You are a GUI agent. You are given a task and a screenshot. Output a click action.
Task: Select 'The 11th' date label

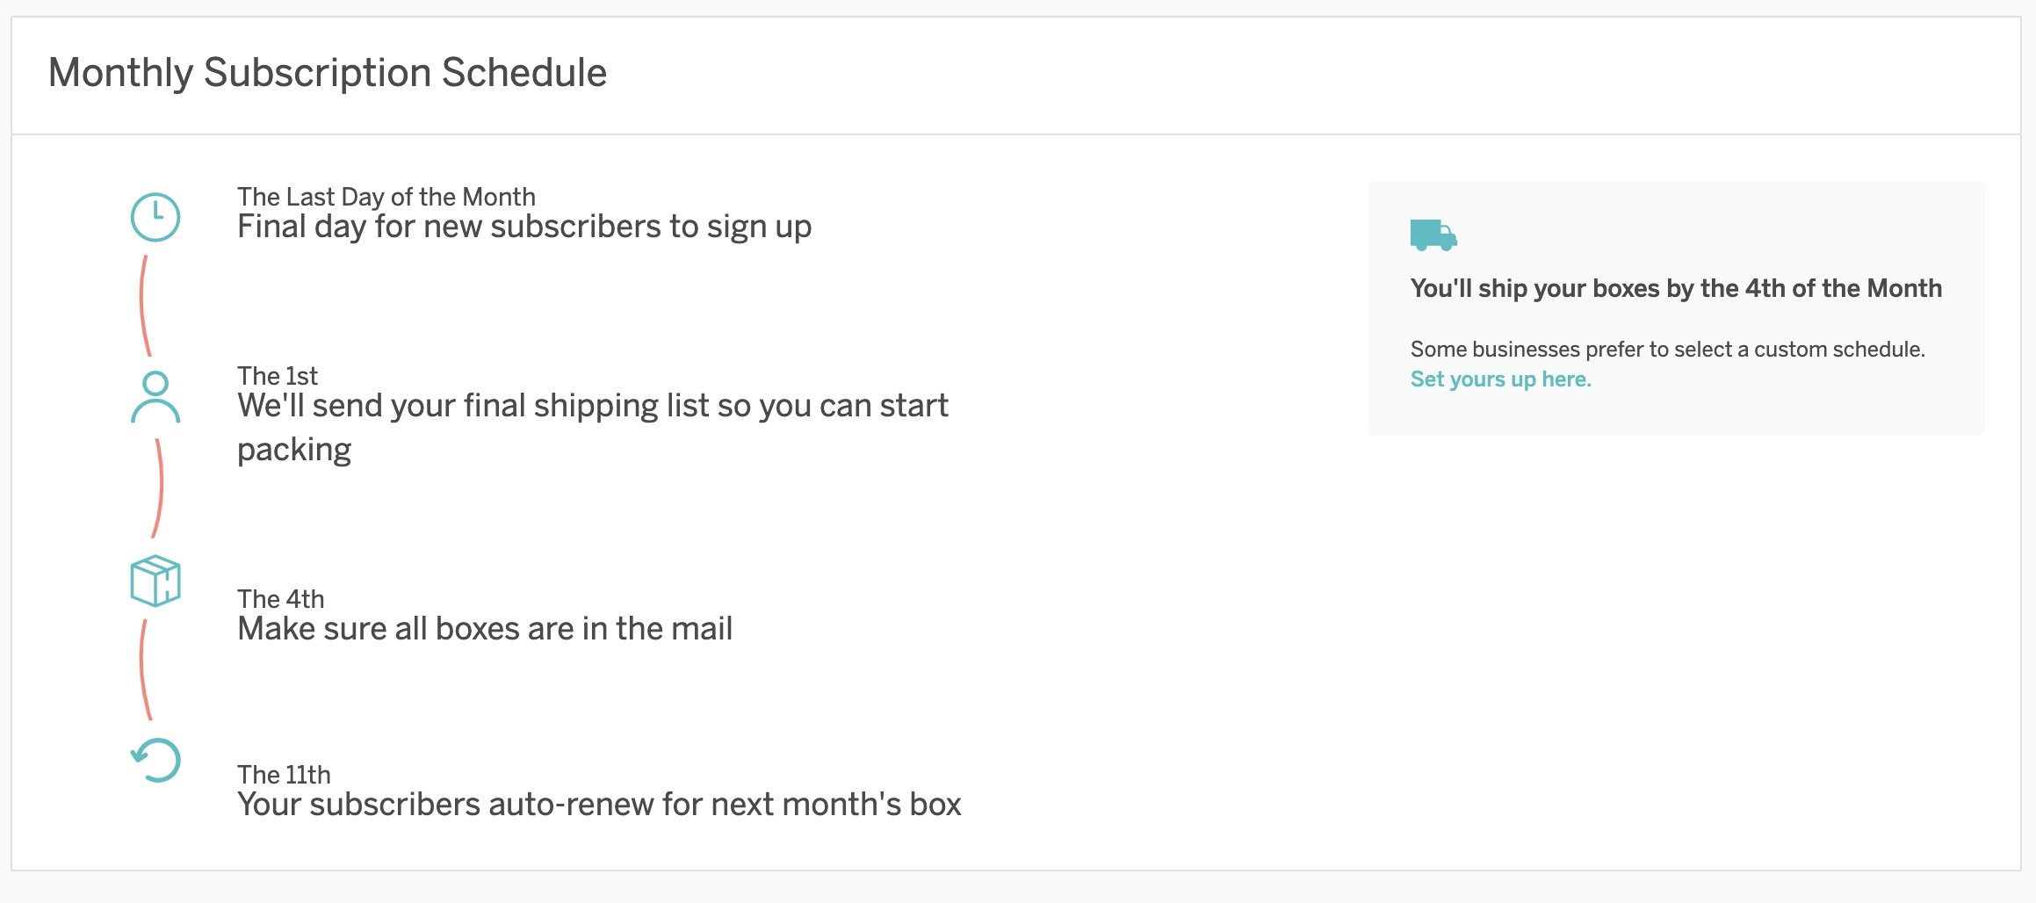[x=284, y=775]
